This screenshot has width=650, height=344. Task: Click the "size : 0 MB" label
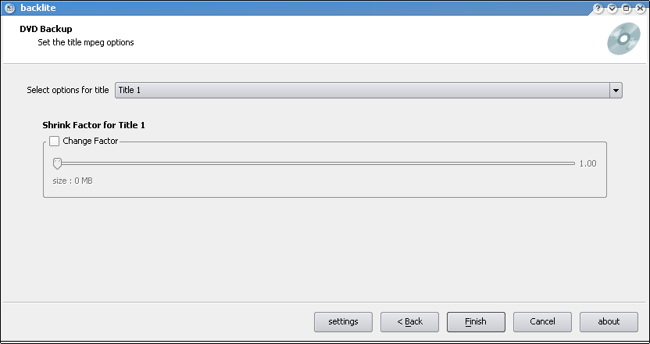click(73, 181)
